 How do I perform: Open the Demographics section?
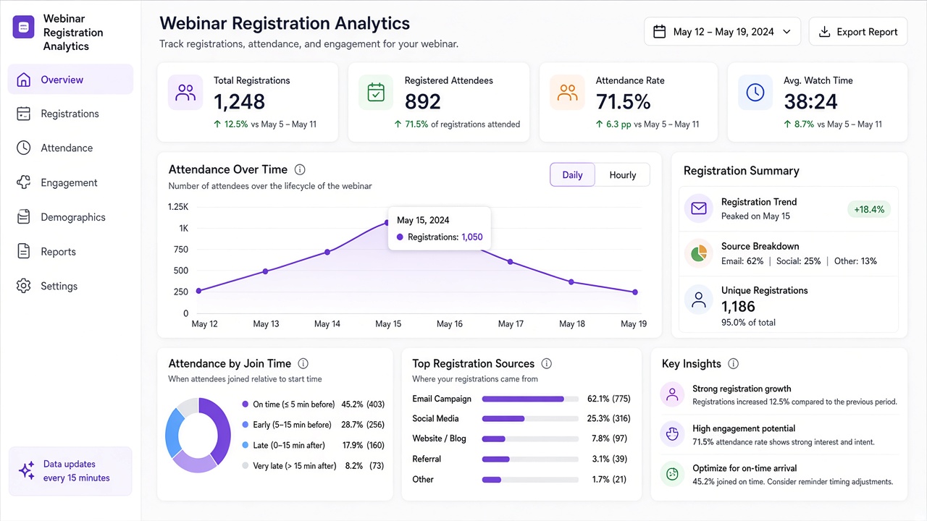click(x=70, y=217)
